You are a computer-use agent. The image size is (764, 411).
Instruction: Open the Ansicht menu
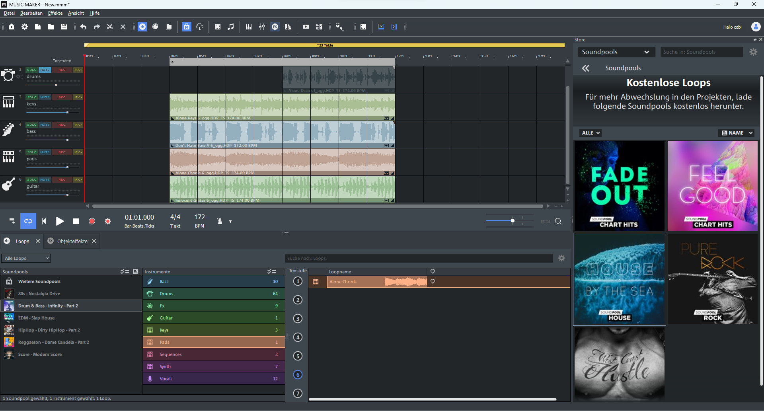click(x=76, y=13)
